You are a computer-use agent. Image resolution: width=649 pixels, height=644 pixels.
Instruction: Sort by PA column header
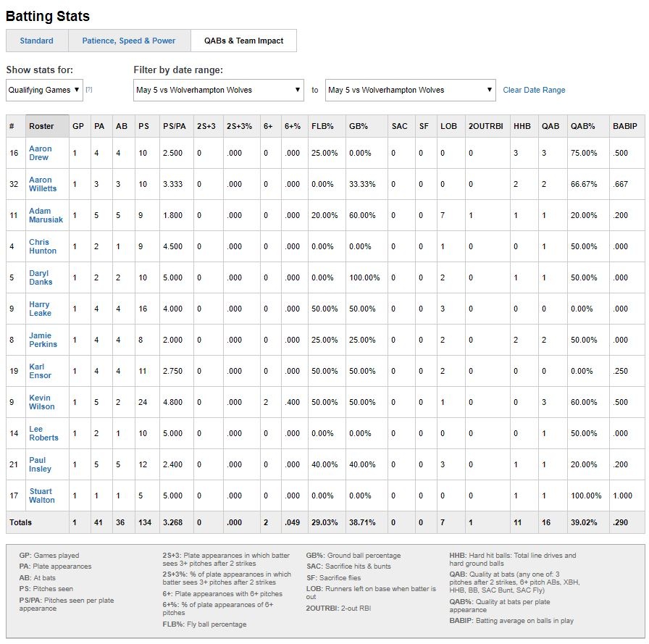[101, 126]
